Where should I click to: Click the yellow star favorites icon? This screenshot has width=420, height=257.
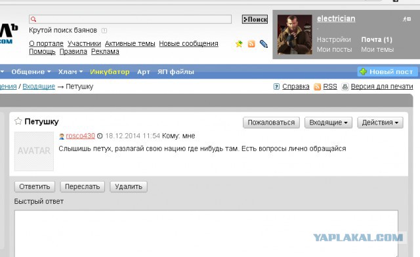pyautogui.click(x=239, y=44)
